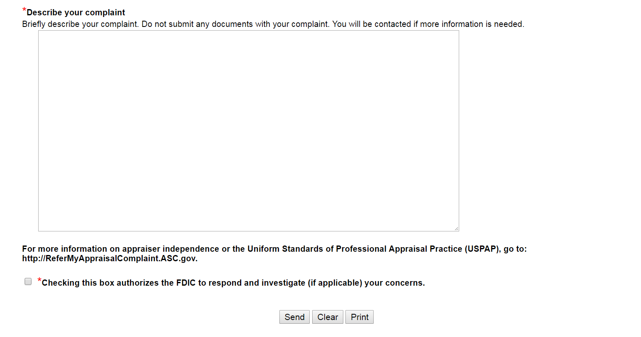Click 'Uniform Standards of Professional Appraisal Practice' text

tap(355, 249)
